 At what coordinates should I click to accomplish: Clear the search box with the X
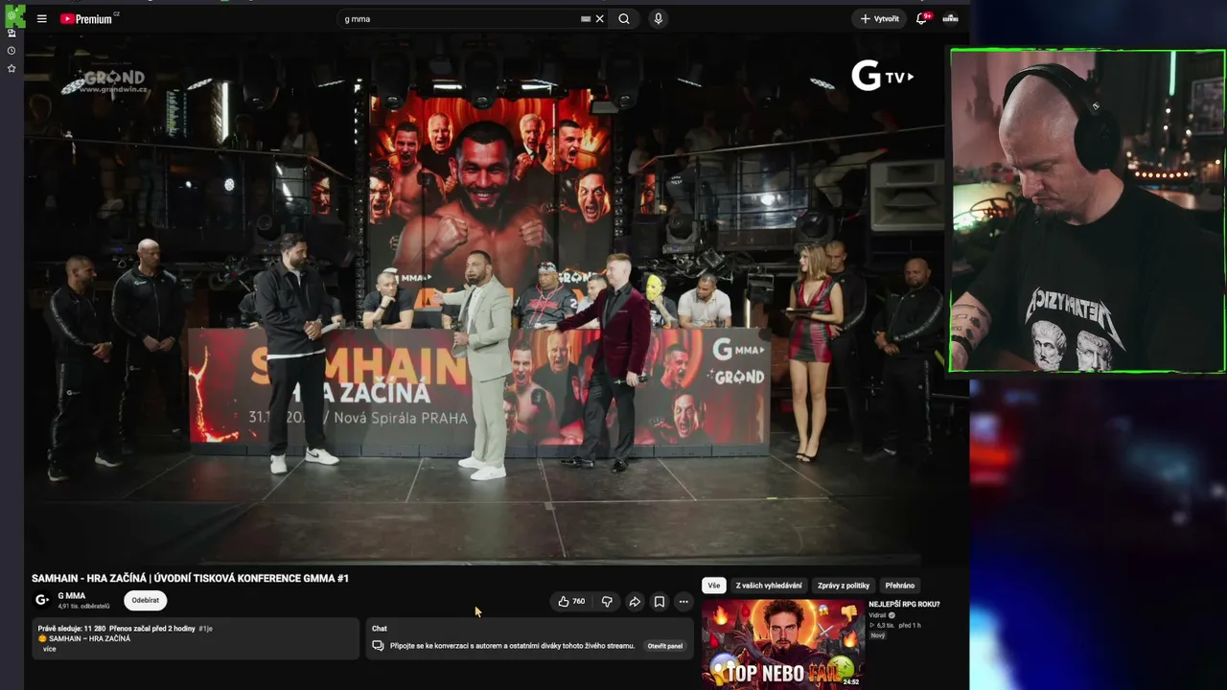[x=600, y=18]
